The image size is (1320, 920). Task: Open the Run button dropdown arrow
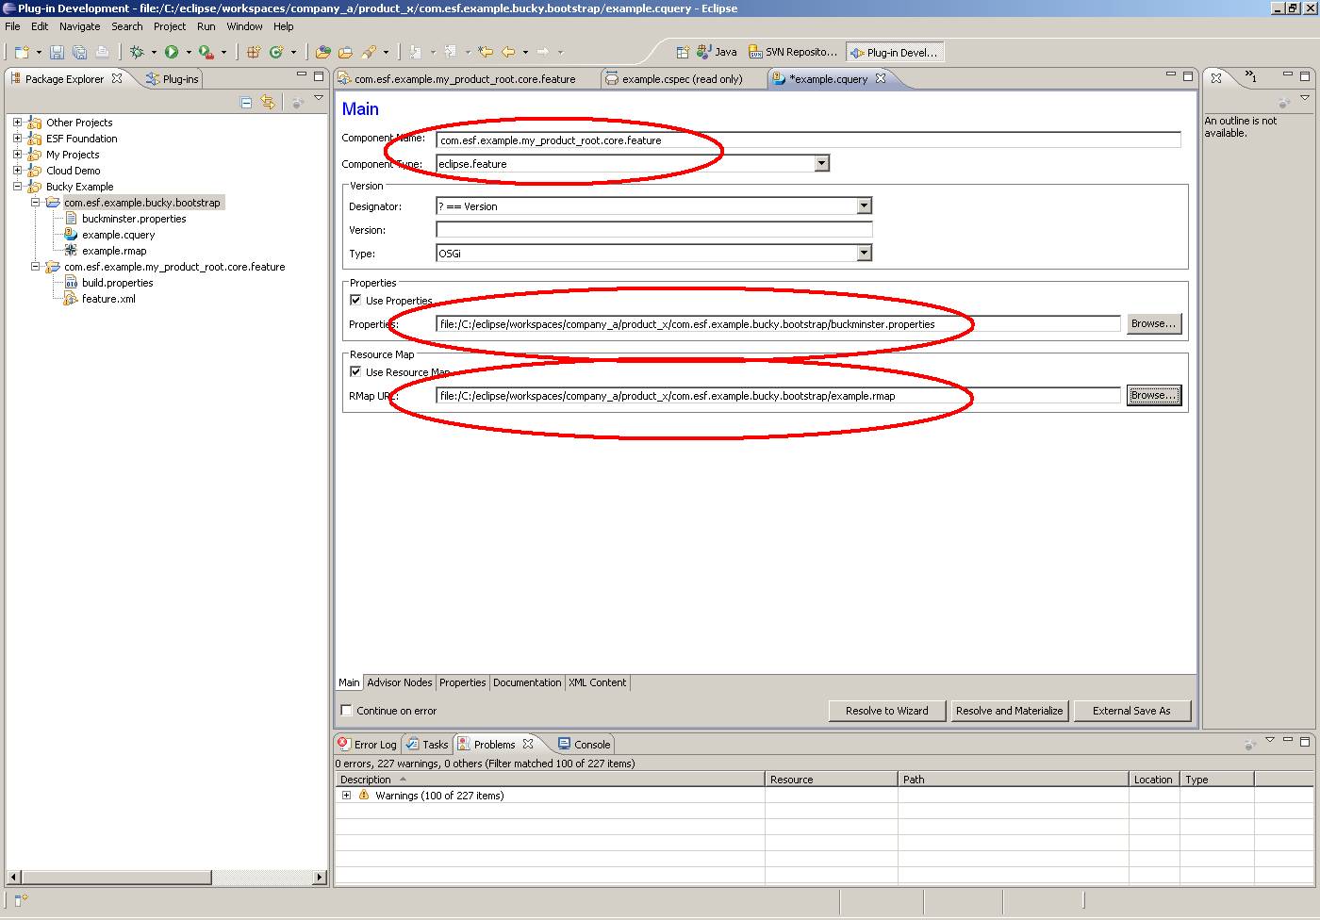coord(188,52)
